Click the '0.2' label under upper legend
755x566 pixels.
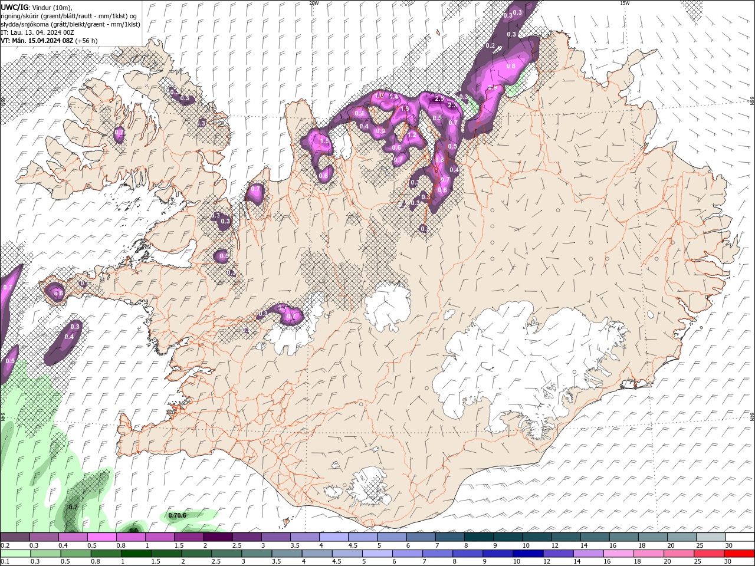pyautogui.click(x=5, y=545)
